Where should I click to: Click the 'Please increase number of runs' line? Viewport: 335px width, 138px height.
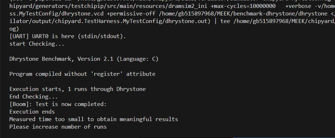[58, 127]
